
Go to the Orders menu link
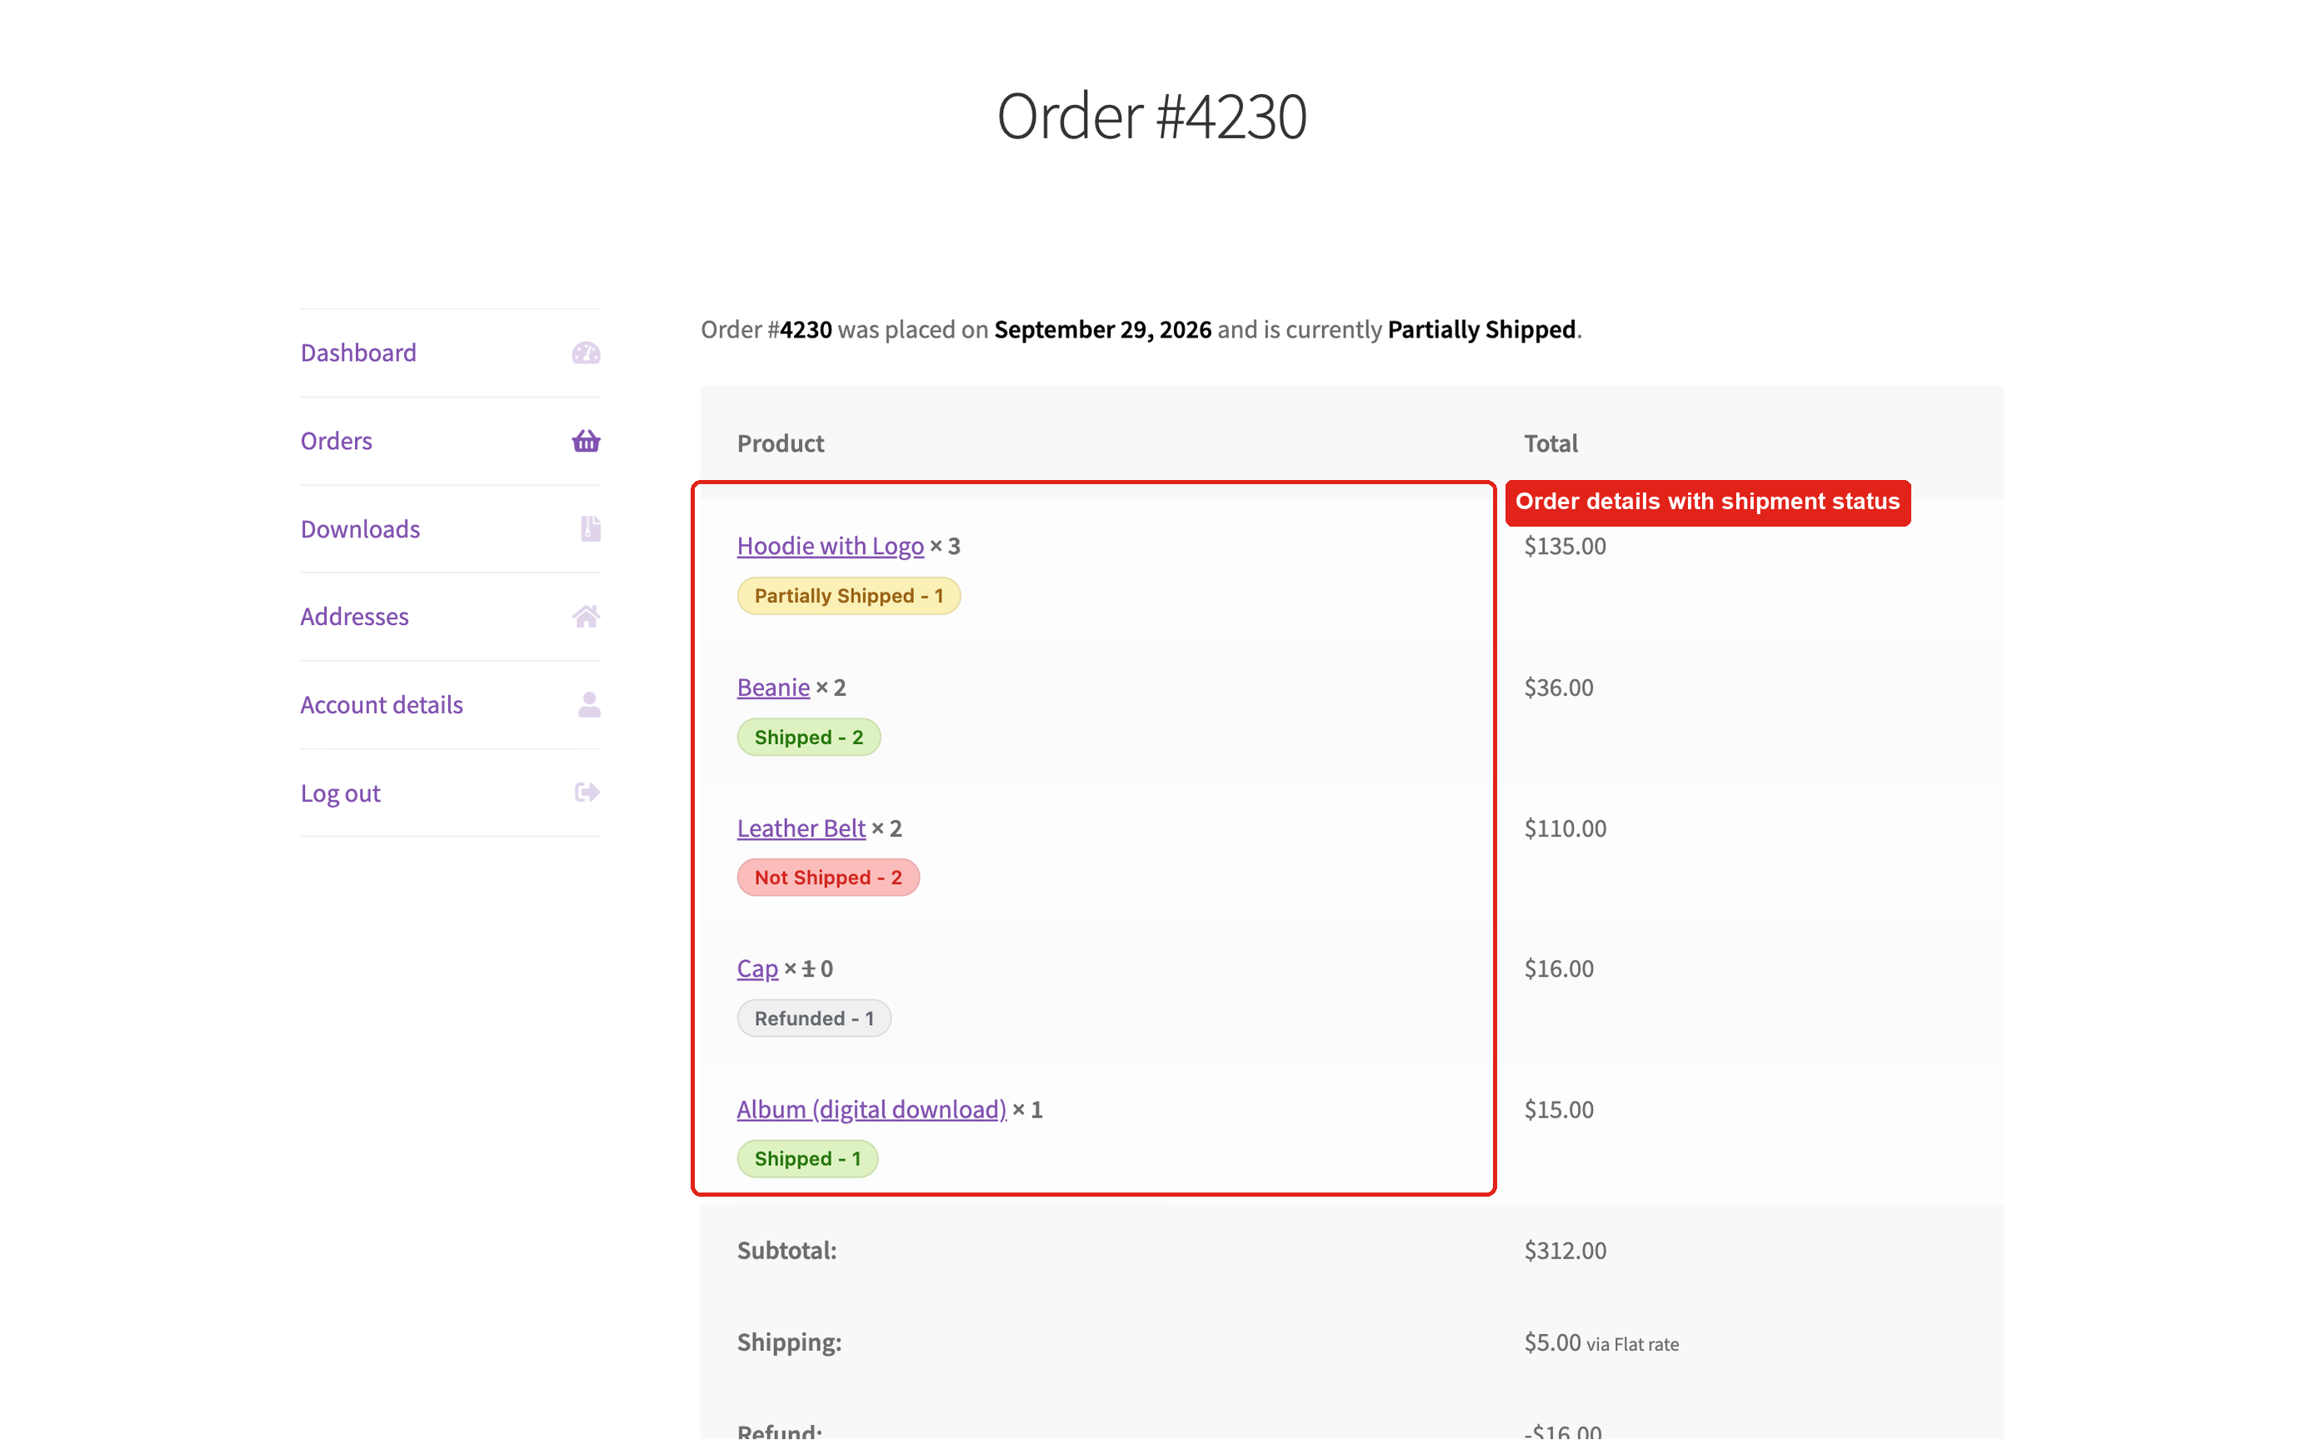[x=336, y=441]
